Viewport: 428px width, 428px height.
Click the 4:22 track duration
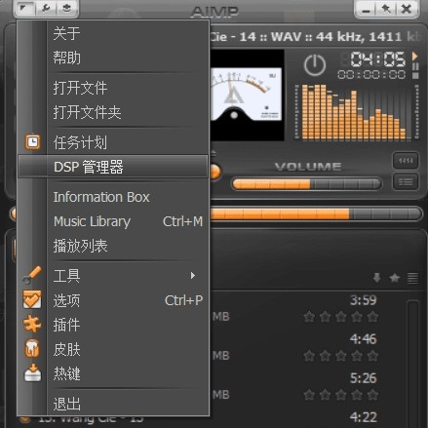tap(363, 417)
